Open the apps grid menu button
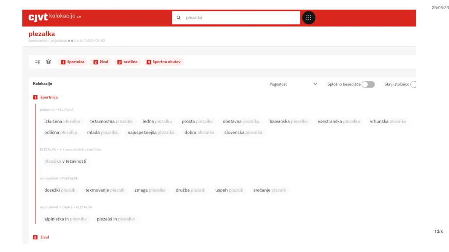 coord(308,17)
